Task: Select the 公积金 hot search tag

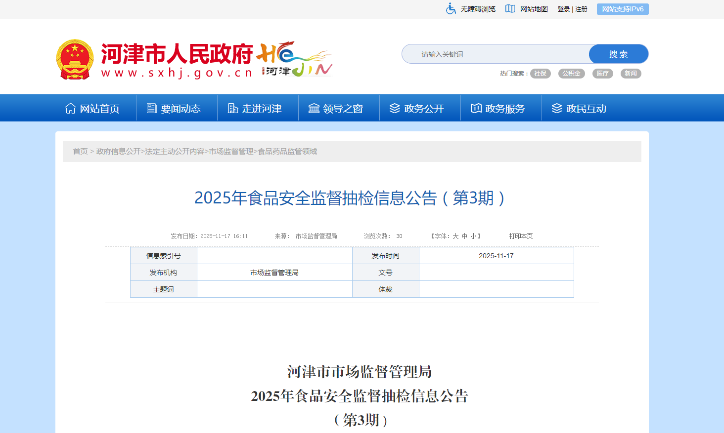Action: point(571,74)
